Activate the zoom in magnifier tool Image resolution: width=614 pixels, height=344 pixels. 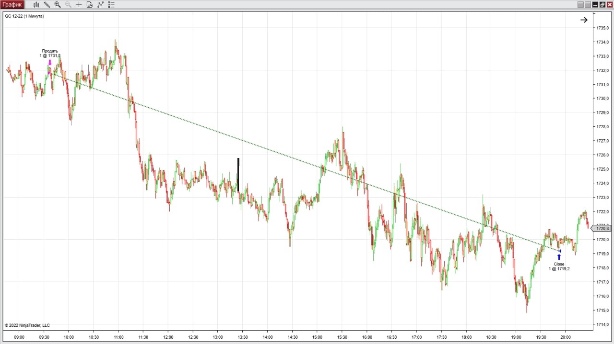pyautogui.click(x=58, y=5)
